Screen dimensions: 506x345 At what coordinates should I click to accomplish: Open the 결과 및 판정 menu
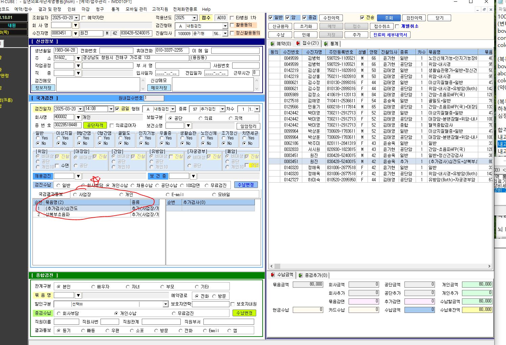point(50,9)
